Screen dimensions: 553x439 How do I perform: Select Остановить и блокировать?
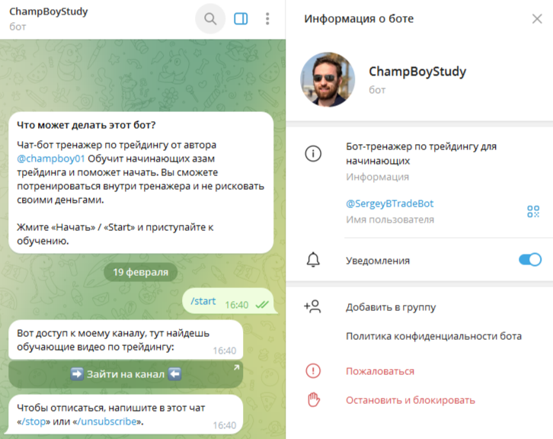click(410, 400)
